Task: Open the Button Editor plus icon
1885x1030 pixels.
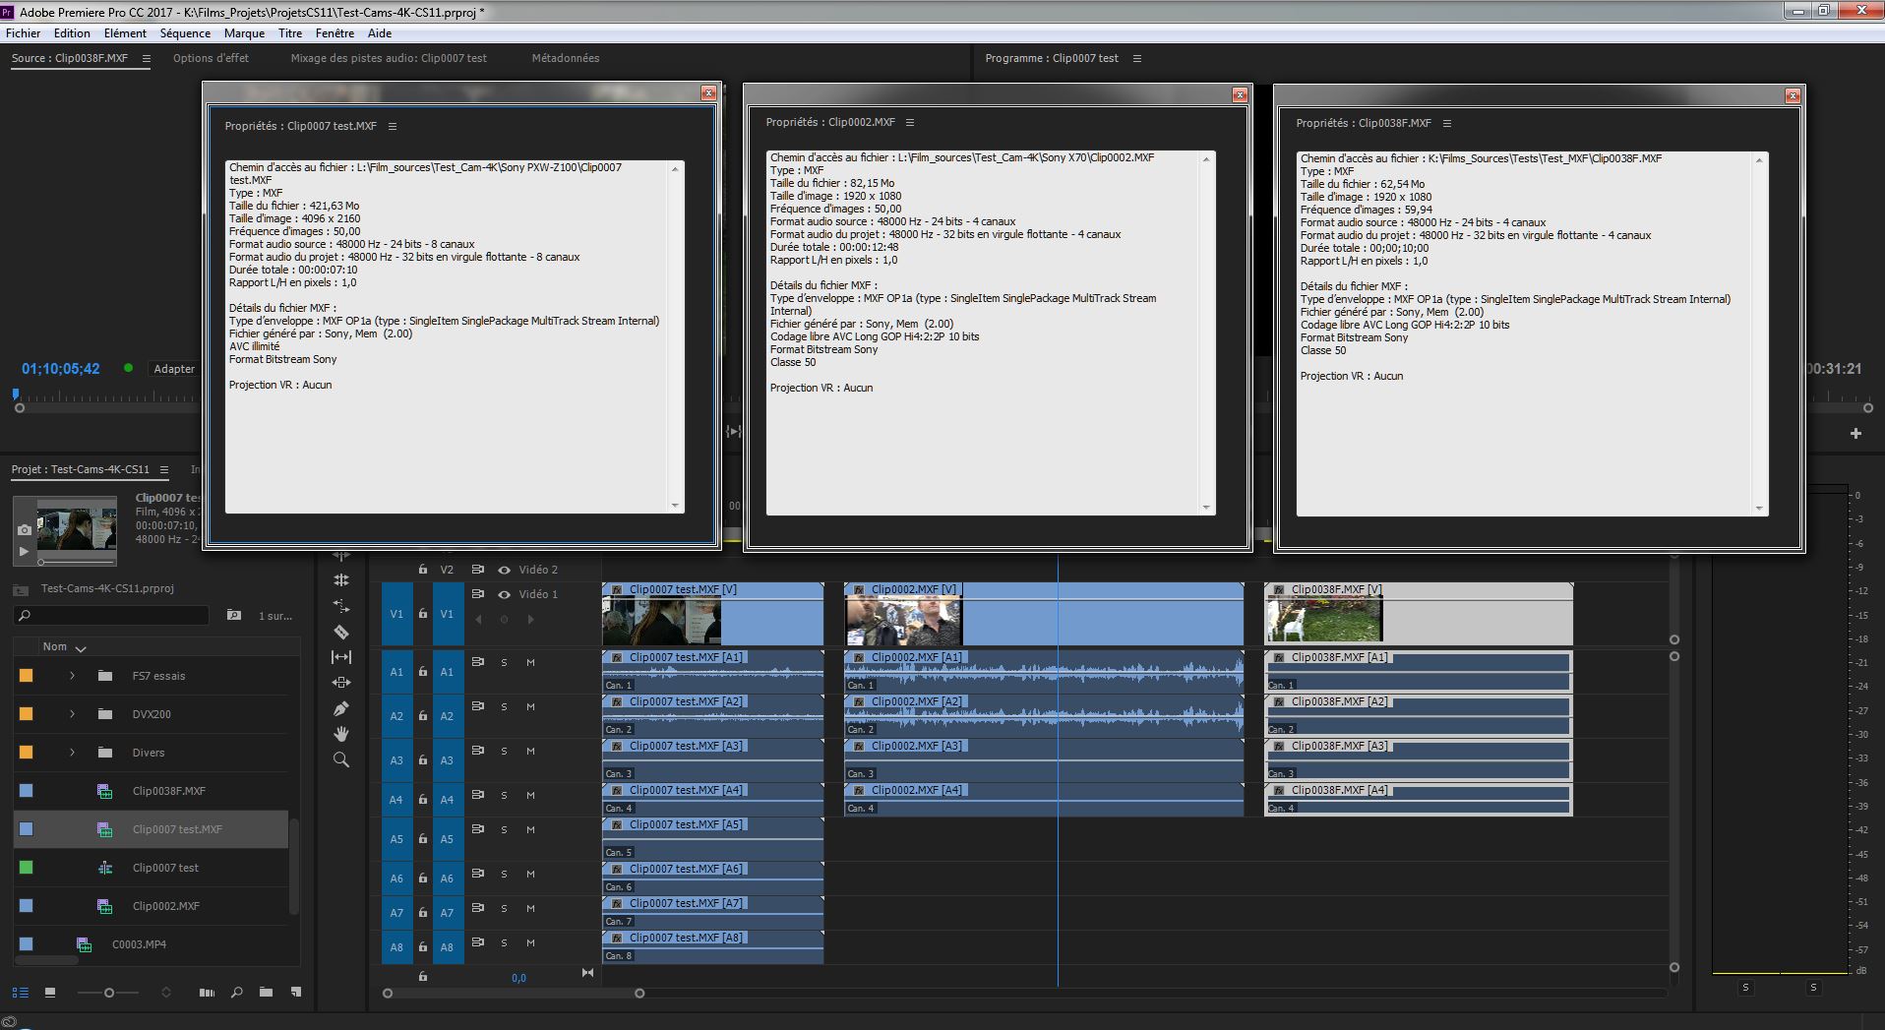Action: [1855, 433]
